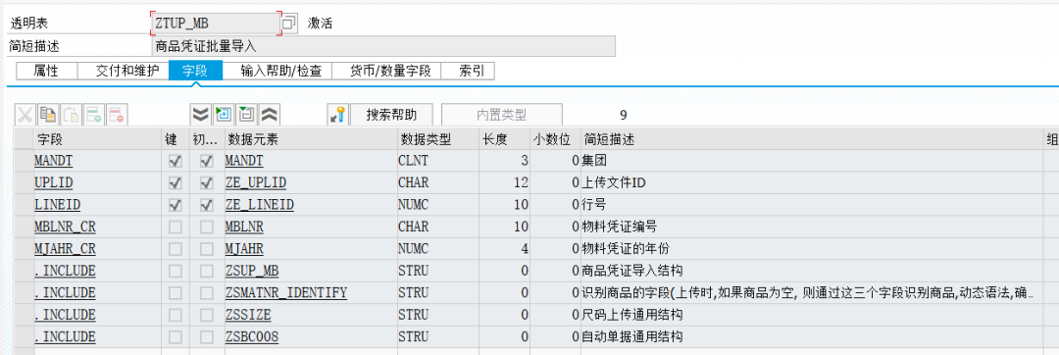1059x355 pixels.
Task: Toggle initial values checkbox for UPLID row
Action: click(x=207, y=183)
